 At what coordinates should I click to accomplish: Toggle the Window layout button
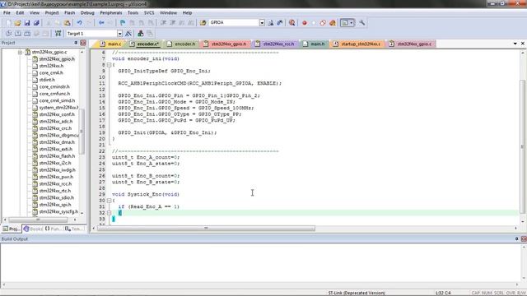pyautogui.click(x=344, y=23)
